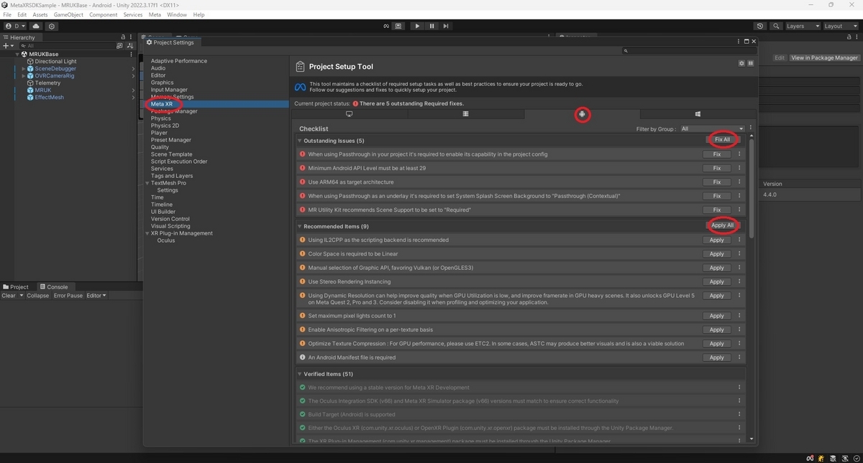The height and width of the screenshot is (463, 863).
Task: Switch to the dedicated server platform tab
Action: [465, 114]
